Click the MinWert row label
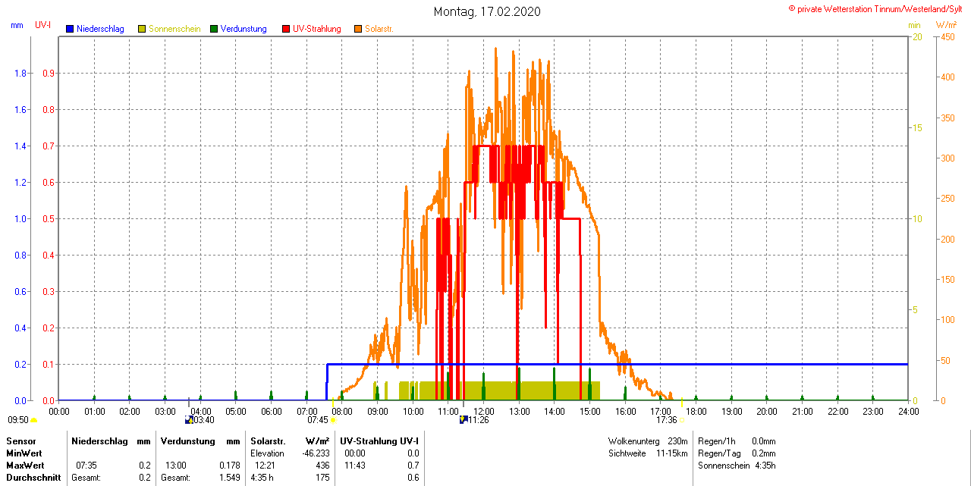 [24, 453]
